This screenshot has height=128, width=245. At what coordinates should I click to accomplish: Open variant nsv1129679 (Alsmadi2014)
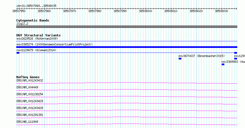(36, 50)
